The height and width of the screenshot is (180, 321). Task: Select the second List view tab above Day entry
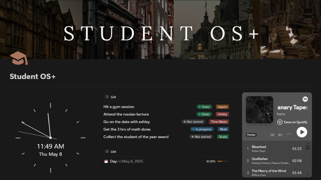[x=111, y=151]
